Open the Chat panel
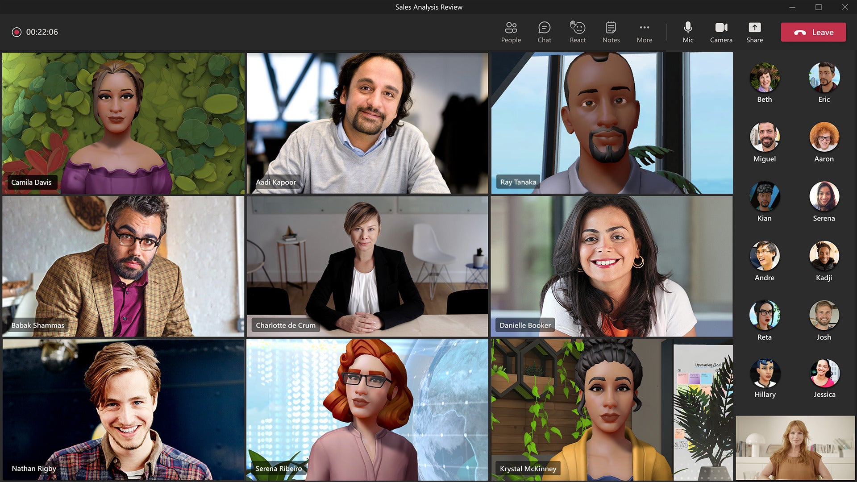857x482 pixels. [545, 32]
